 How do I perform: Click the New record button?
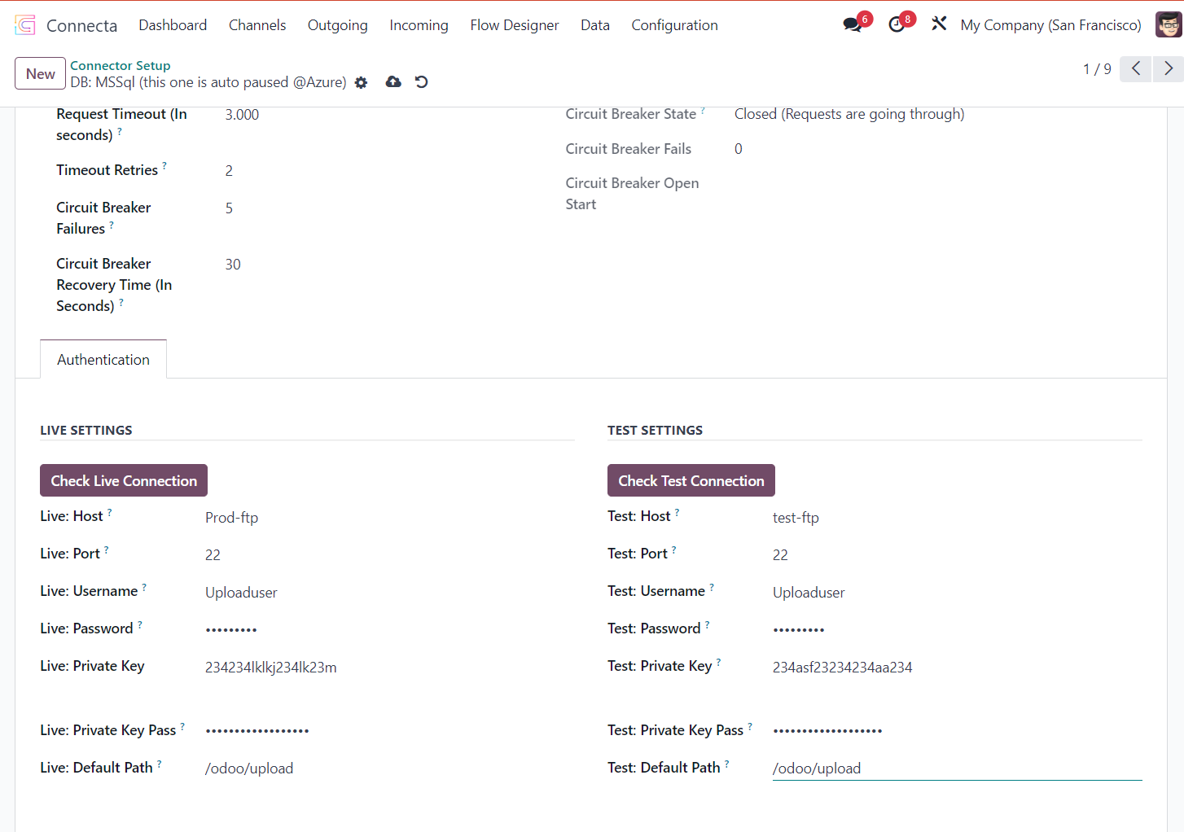40,74
